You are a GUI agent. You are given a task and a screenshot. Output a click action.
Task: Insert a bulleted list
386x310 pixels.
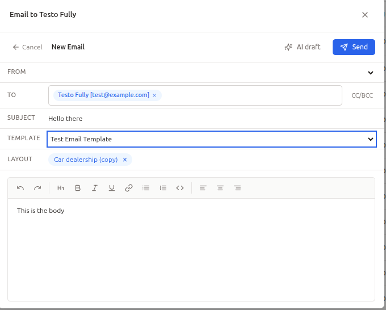(146, 188)
